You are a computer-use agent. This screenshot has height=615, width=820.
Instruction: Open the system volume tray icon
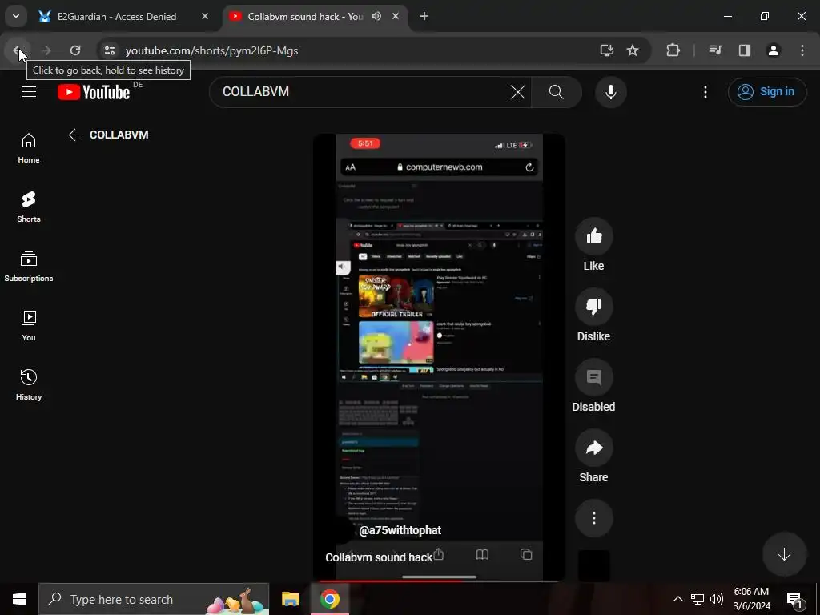[x=717, y=599]
